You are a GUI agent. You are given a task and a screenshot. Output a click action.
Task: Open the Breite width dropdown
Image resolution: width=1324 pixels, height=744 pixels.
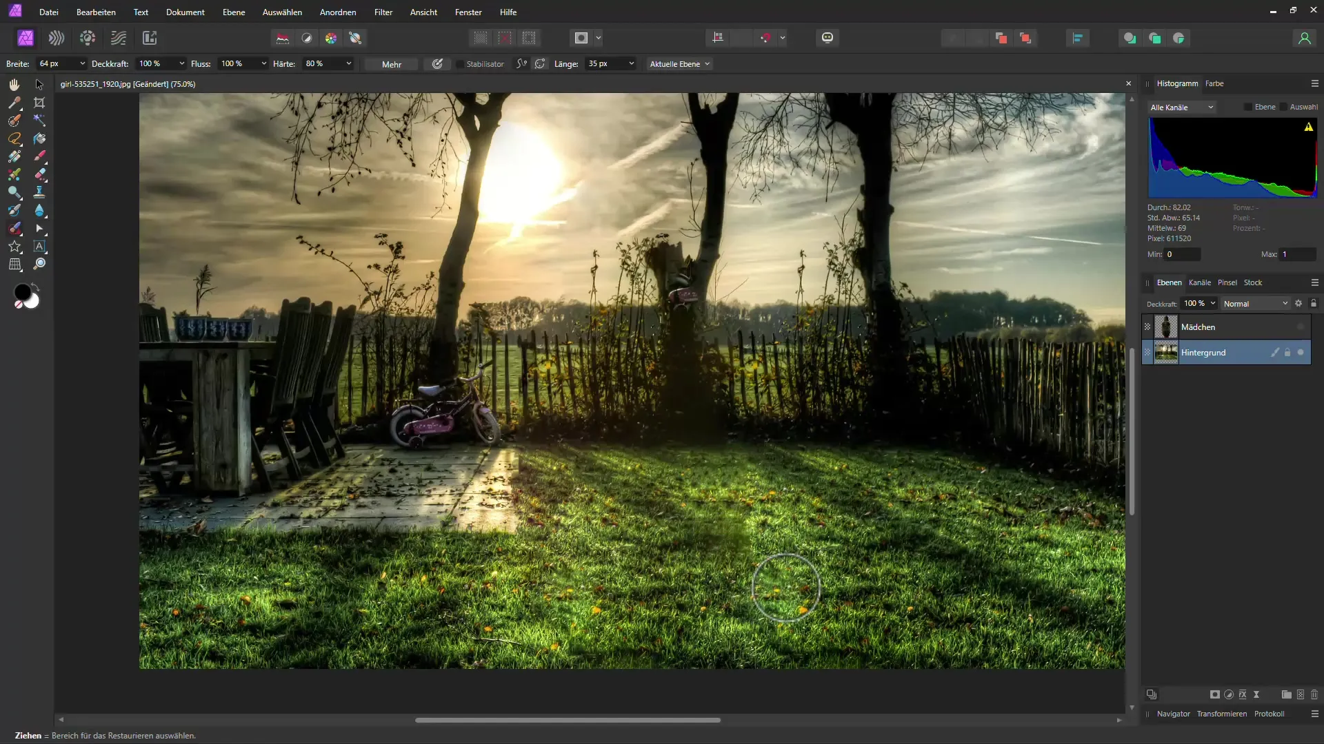[x=82, y=63]
